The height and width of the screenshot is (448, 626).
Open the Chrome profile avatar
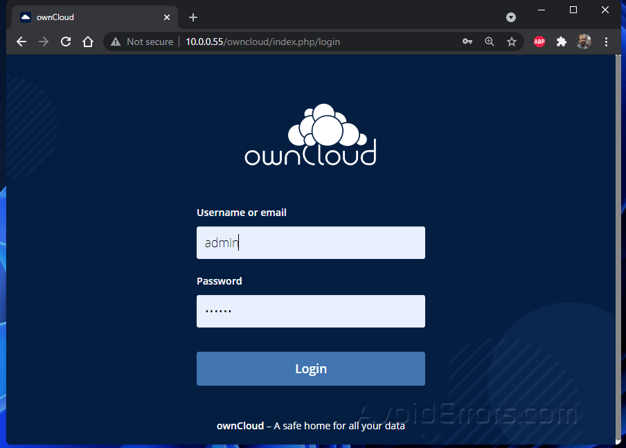pos(584,42)
